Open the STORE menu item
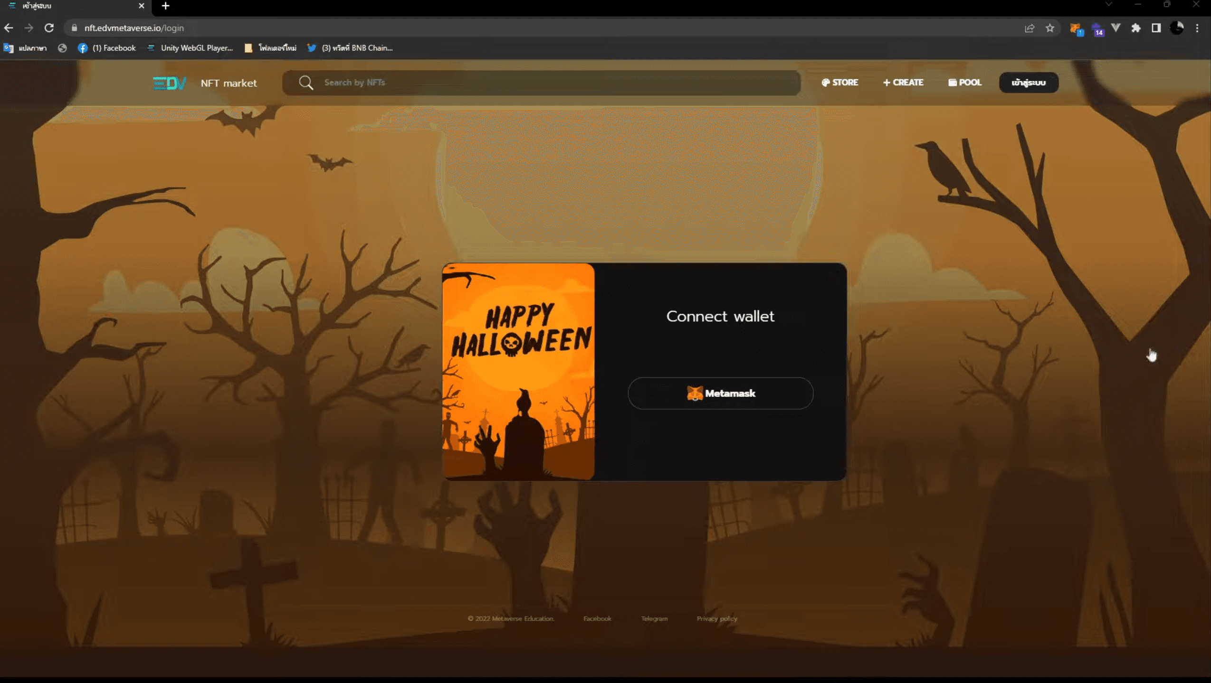Image resolution: width=1211 pixels, height=683 pixels. (840, 83)
